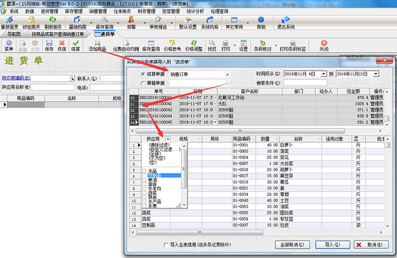Choose (清除过滤) in filter list
The height and width of the screenshot is (258, 397).
point(159,145)
